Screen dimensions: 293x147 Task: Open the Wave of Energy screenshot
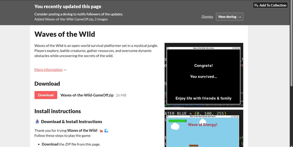(x=204, y=128)
